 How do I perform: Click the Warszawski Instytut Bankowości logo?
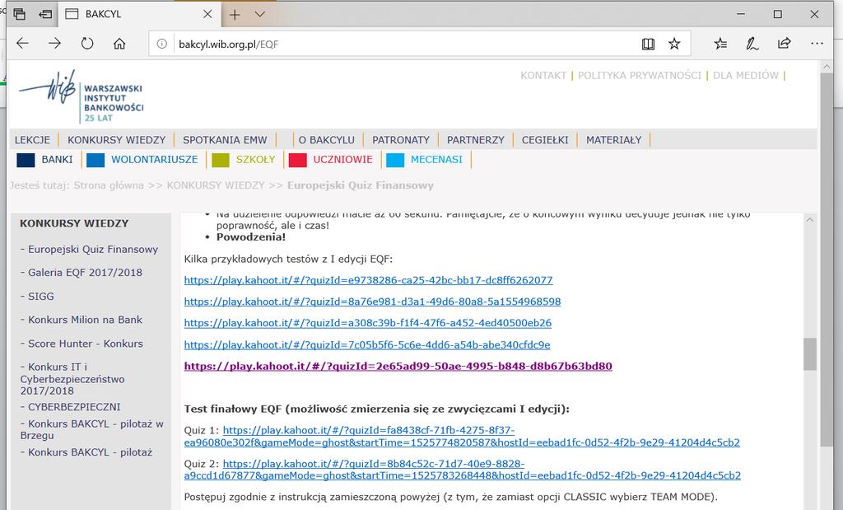[x=82, y=96]
